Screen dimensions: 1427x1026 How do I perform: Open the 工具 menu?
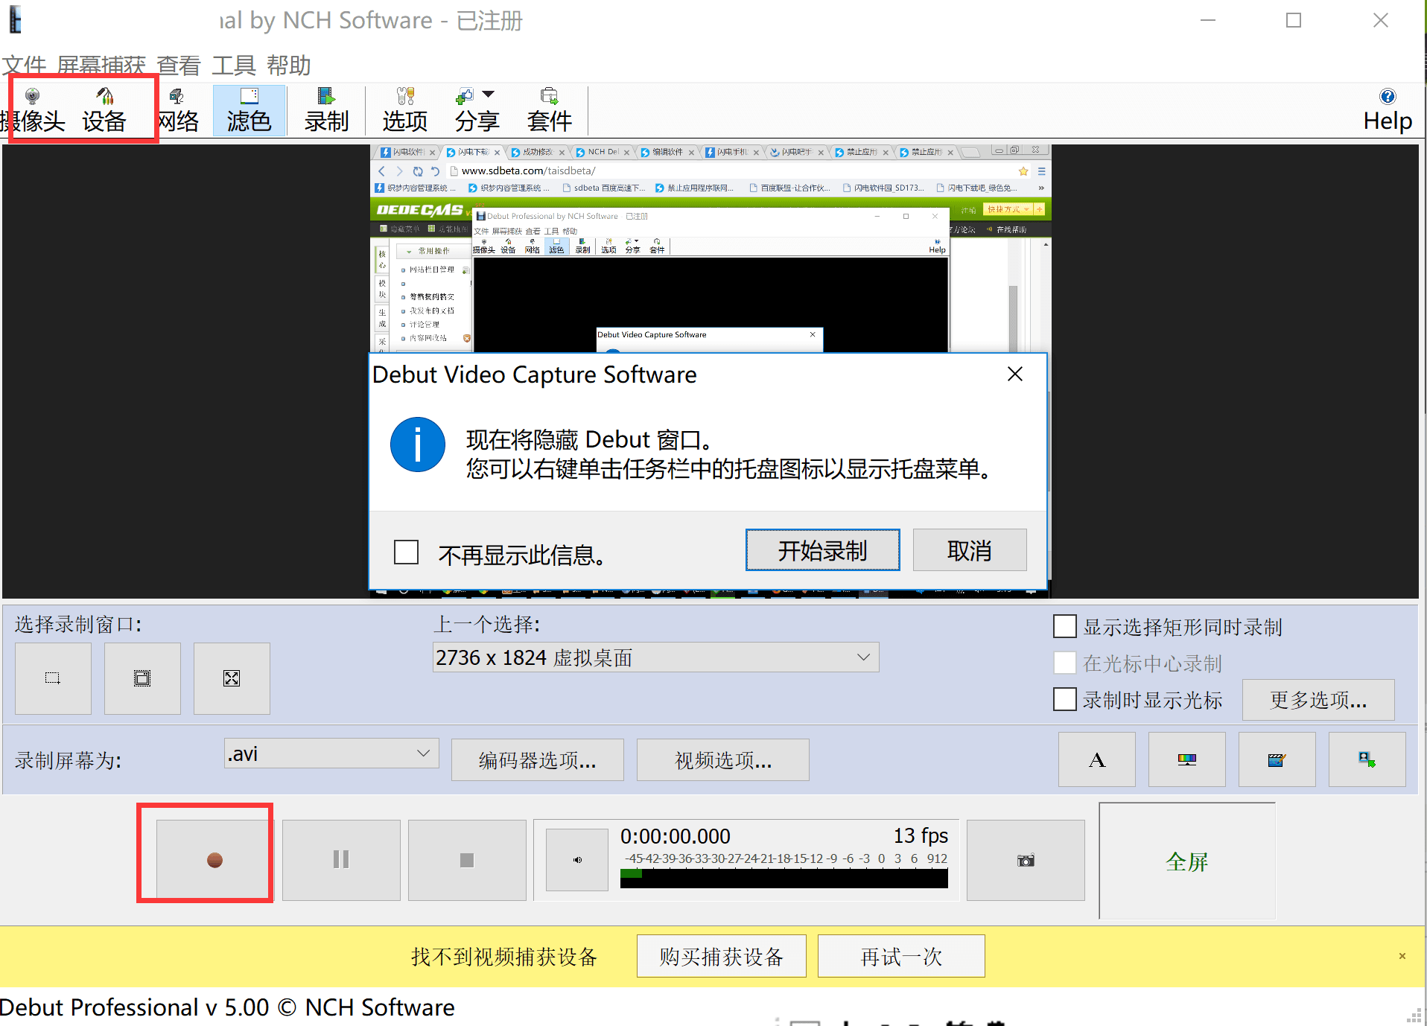point(235,65)
